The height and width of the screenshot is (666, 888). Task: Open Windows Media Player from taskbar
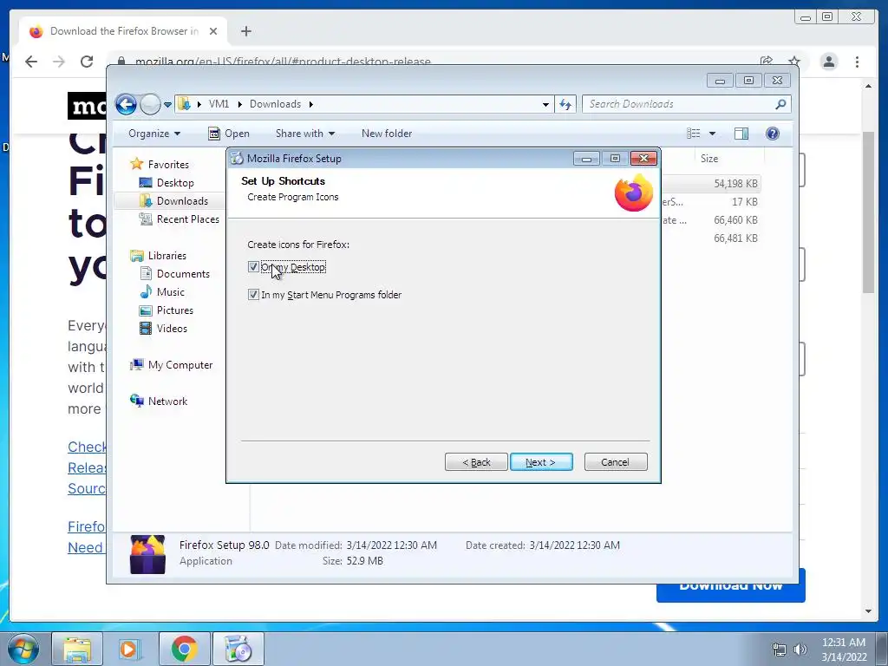point(128,649)
